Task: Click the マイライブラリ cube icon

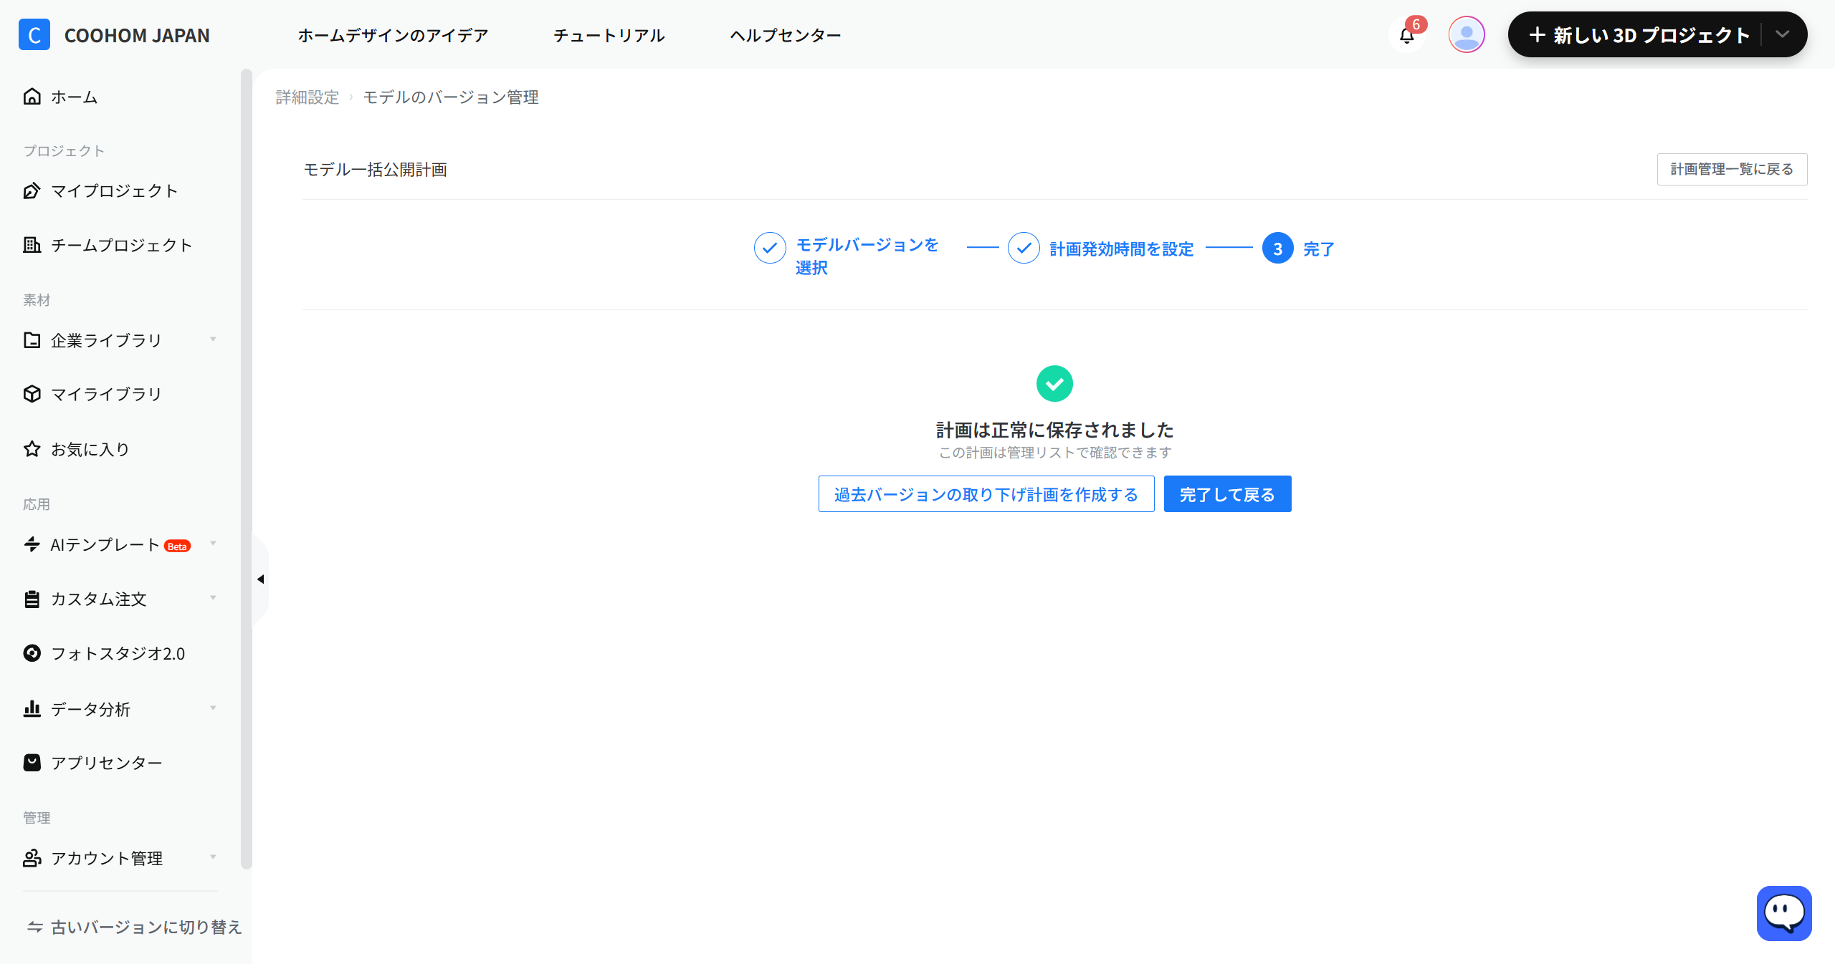Action: (x=32, y=394)
